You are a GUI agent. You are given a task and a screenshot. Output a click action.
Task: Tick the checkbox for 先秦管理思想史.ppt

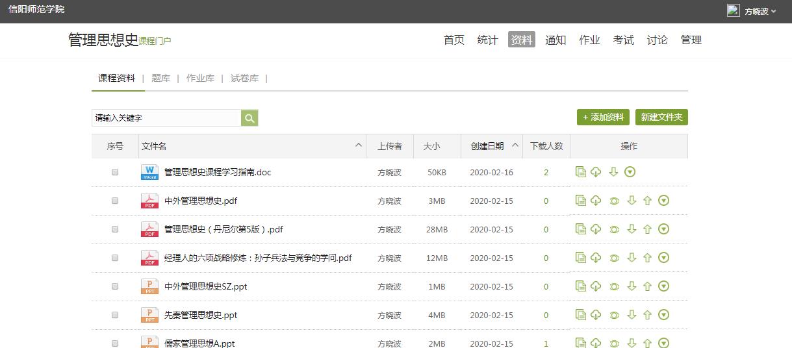[115, 315]
